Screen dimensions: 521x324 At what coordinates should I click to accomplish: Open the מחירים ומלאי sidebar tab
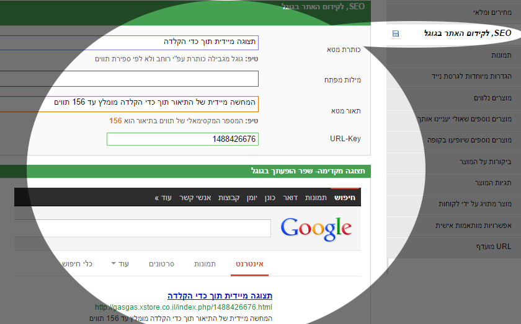pos(492,12)
